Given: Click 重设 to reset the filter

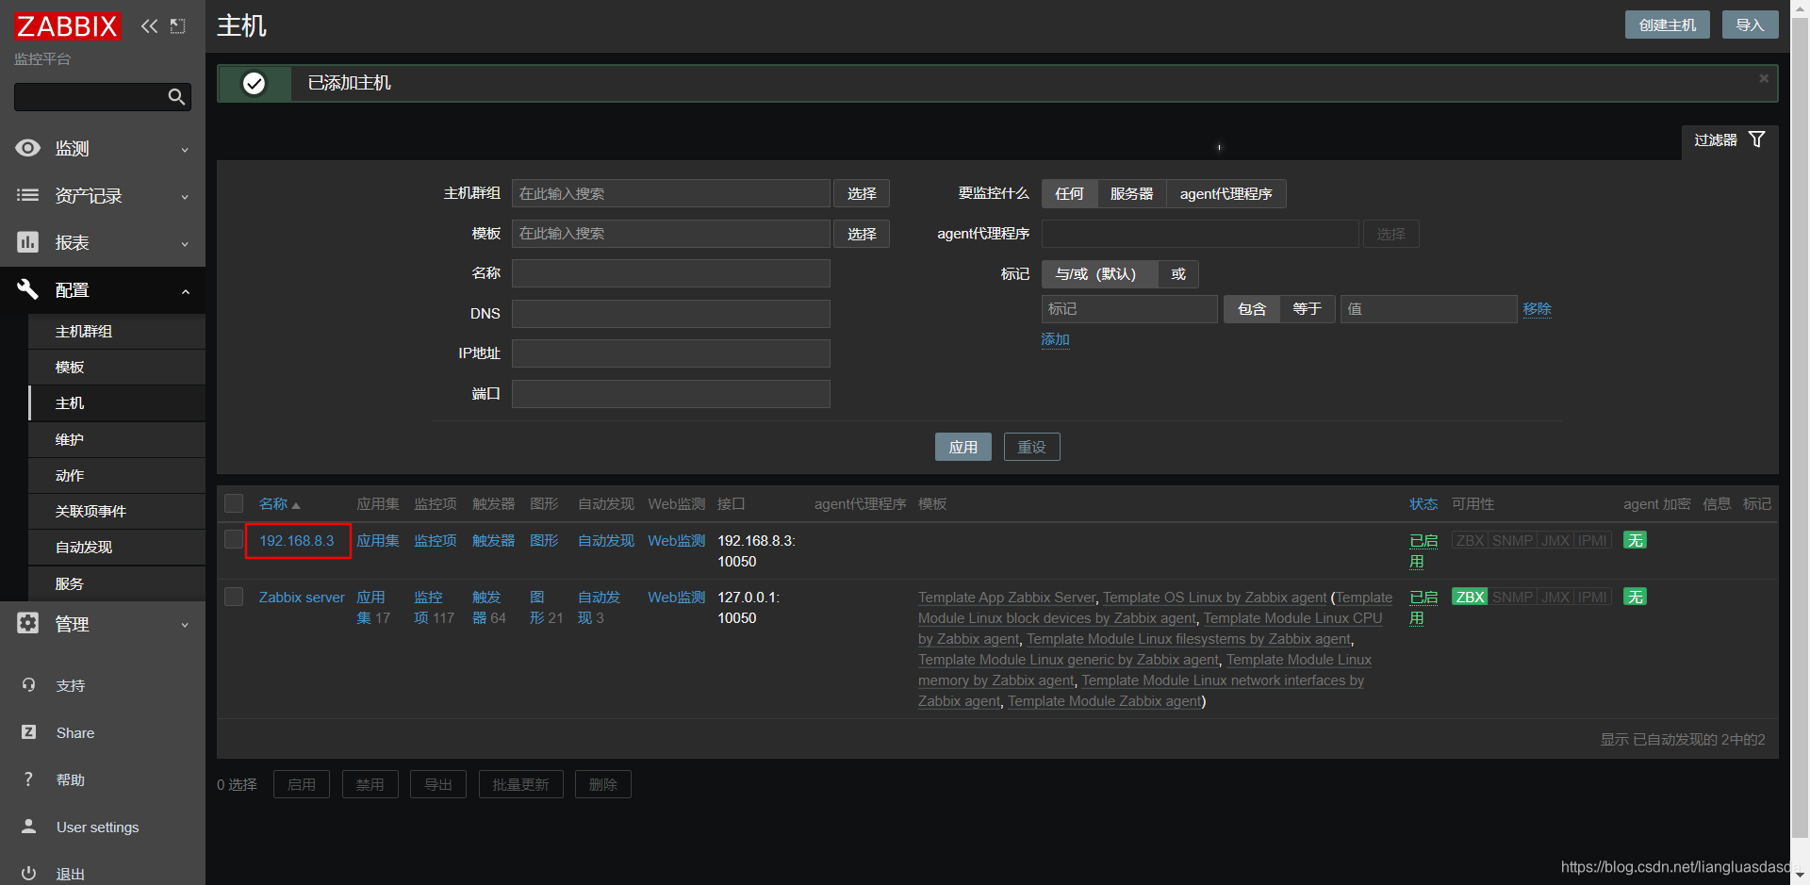Looking at the screenshot, I should pos(1031,447).
